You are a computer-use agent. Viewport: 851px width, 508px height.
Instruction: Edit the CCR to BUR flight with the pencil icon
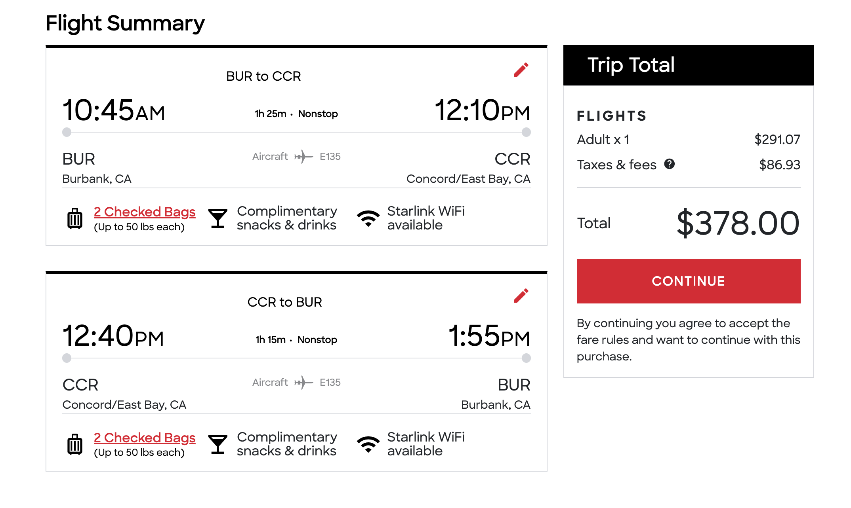(x=521, y=296)
